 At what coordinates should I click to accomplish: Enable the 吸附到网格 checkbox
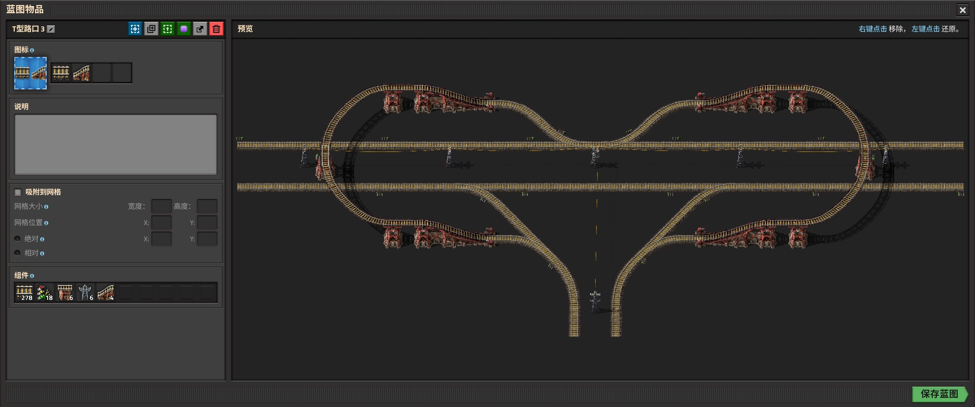tap(18, 192)
